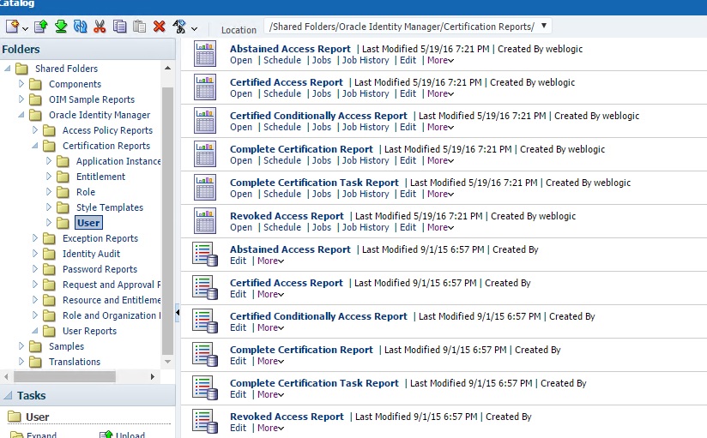Expand the Access Policy Reports node

pos(35,129)
